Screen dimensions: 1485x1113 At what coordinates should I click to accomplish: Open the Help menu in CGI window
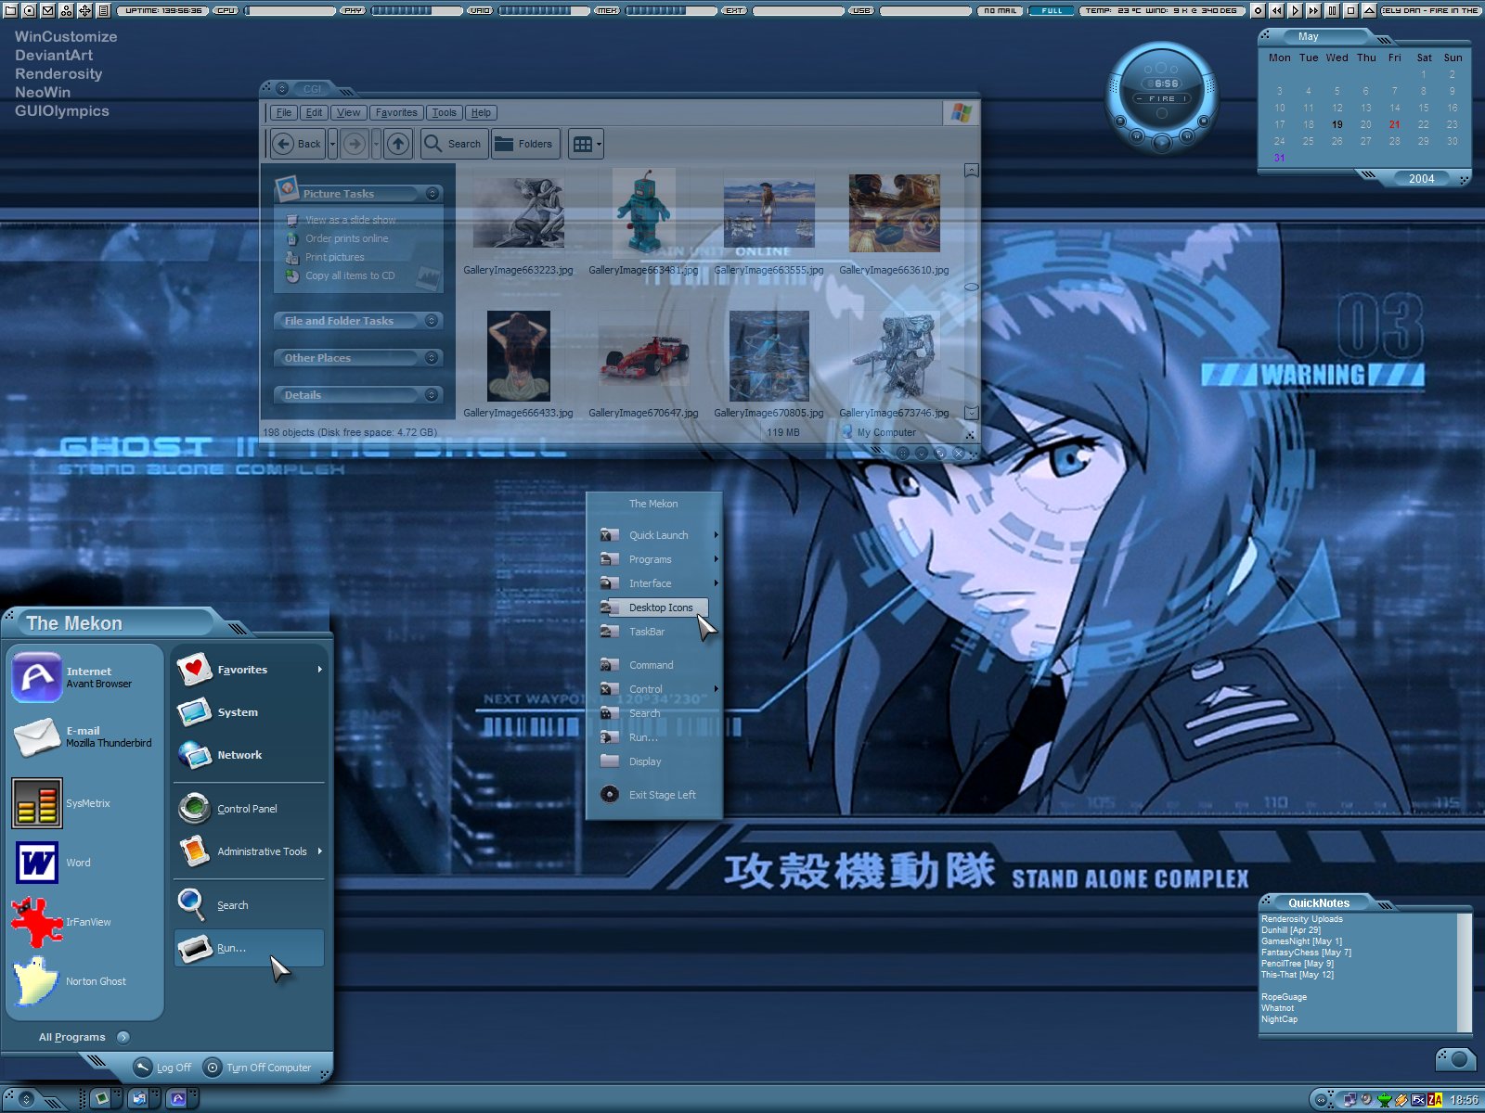point(481,112)
